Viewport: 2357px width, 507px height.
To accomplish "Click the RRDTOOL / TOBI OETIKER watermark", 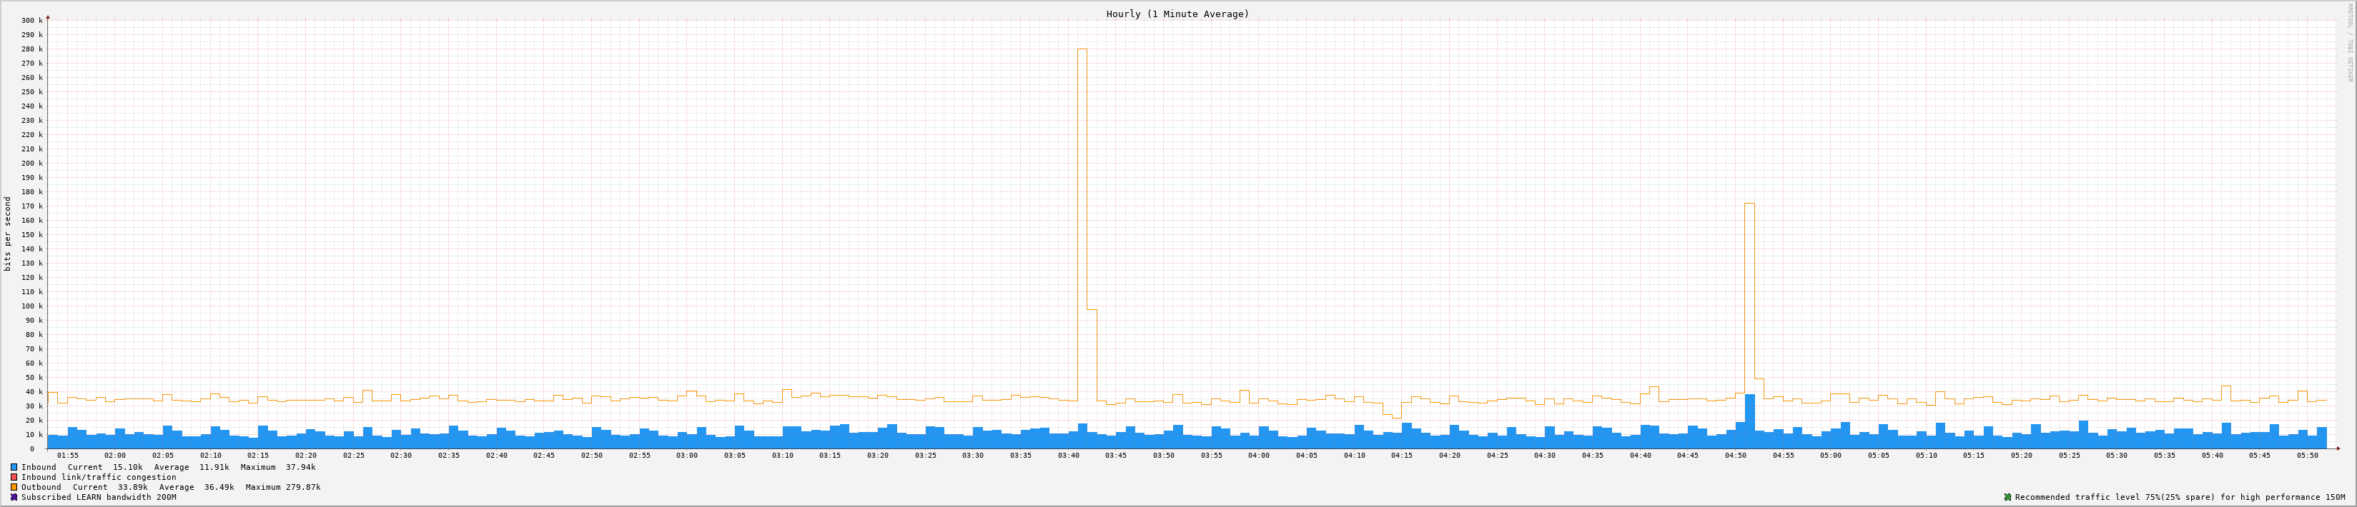I will pyautogui.click(x=2348, y=42).
